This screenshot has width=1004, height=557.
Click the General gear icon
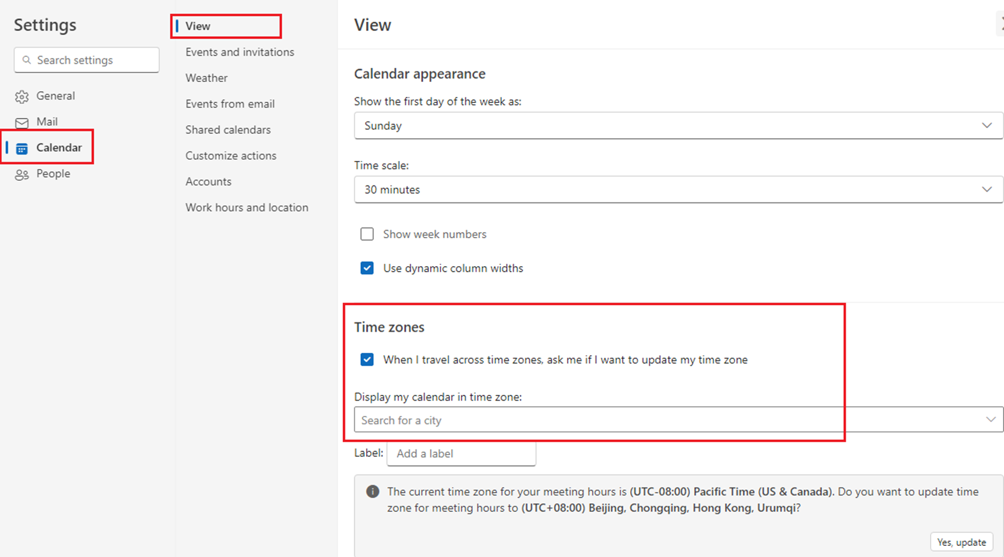pos(22,97)
